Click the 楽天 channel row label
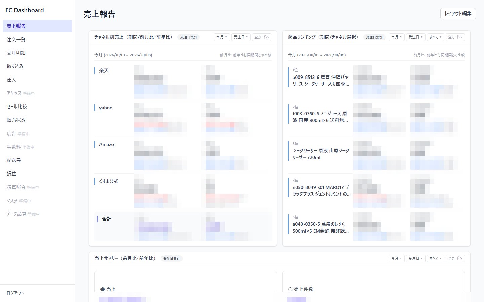Screen dimensions: 484x302 (x=104, y=71)
